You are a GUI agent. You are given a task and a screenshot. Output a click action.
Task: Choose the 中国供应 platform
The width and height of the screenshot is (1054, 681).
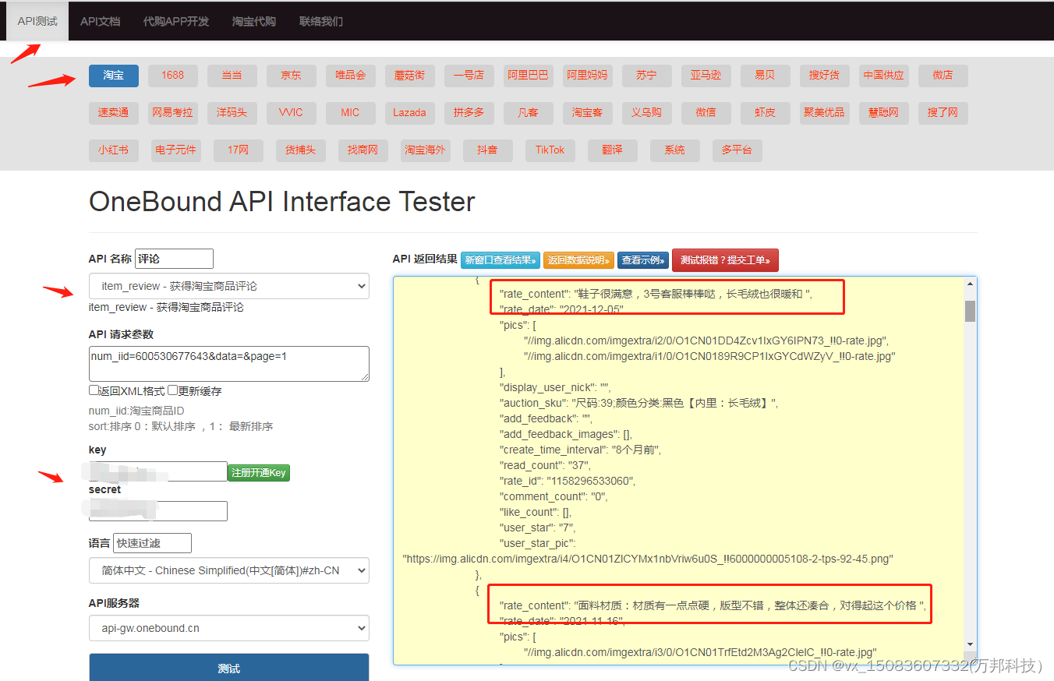(884, 76)
